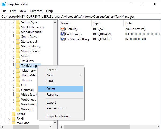Click the tree pane horizontal scroll right arrow
Image resolution: width=161 pixels, height=129 pixels.
(x=50, y=127)
